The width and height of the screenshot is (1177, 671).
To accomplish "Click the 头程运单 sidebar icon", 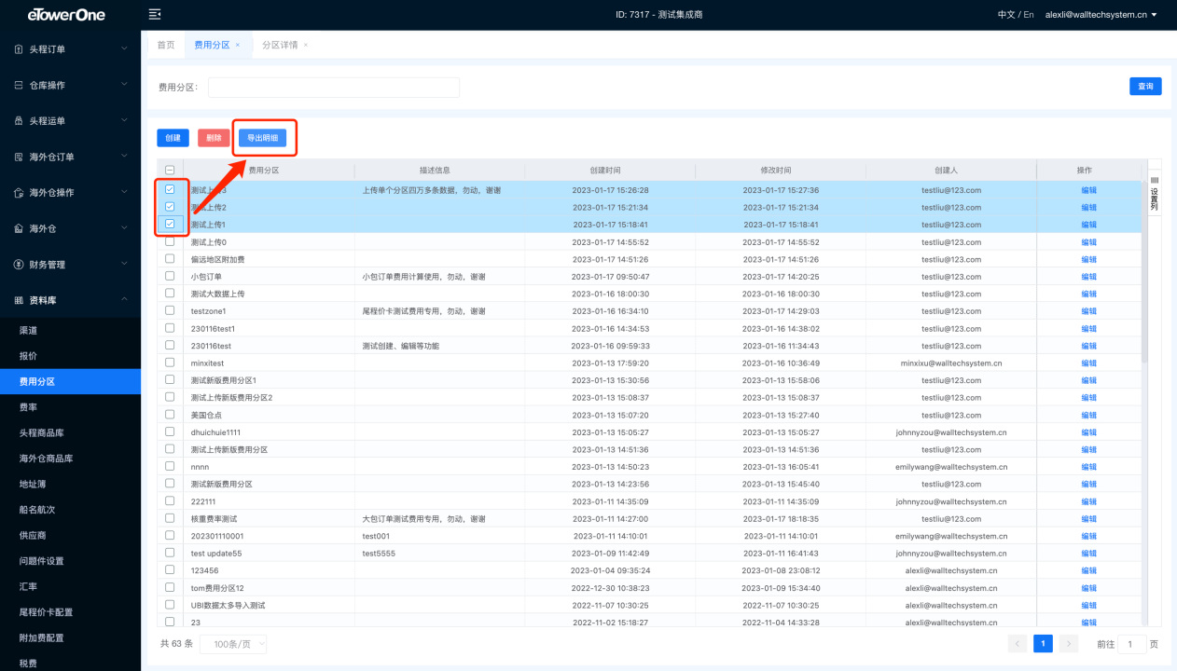I will coord(19,121).
